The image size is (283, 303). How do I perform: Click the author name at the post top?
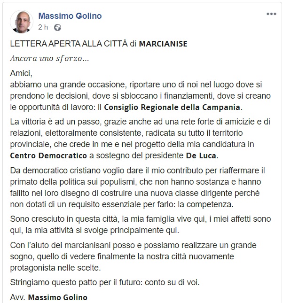coord(70,16)
